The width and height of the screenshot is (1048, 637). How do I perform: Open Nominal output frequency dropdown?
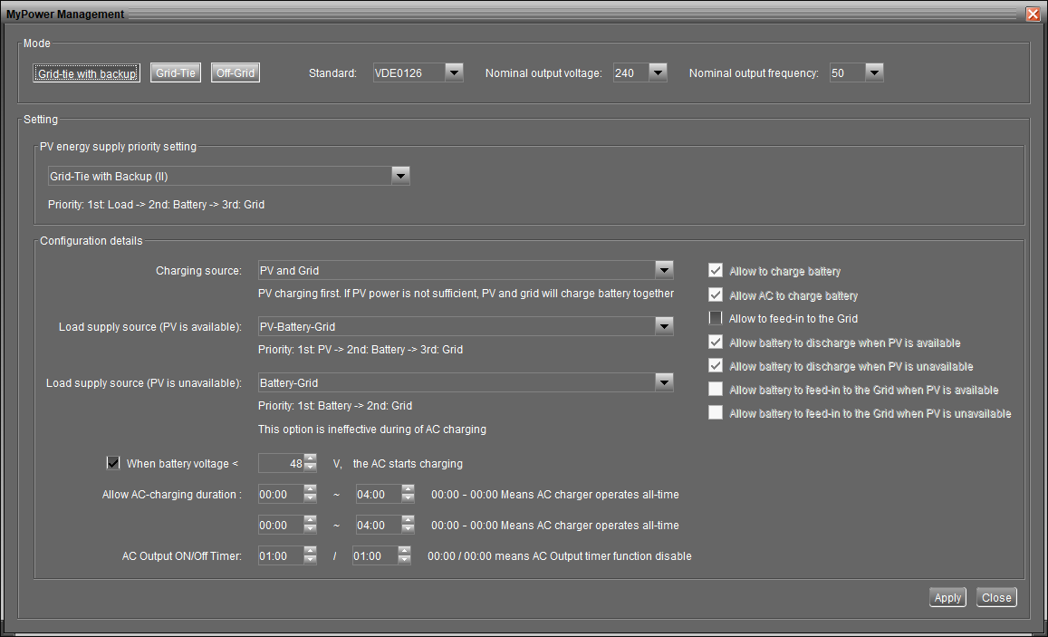[x=873, y=72]
